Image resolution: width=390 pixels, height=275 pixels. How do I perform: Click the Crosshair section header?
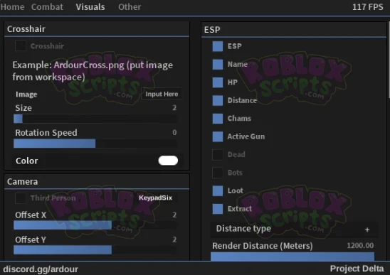[97, 29]
